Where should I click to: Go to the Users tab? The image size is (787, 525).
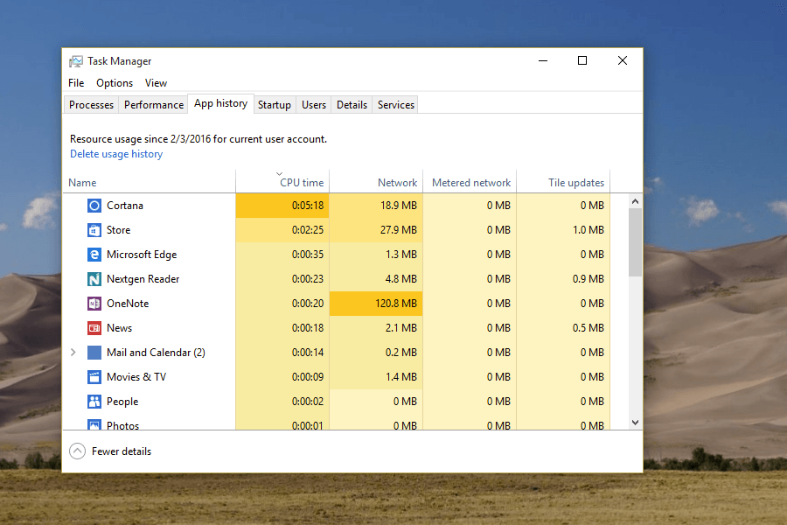(x=314, y=104)
